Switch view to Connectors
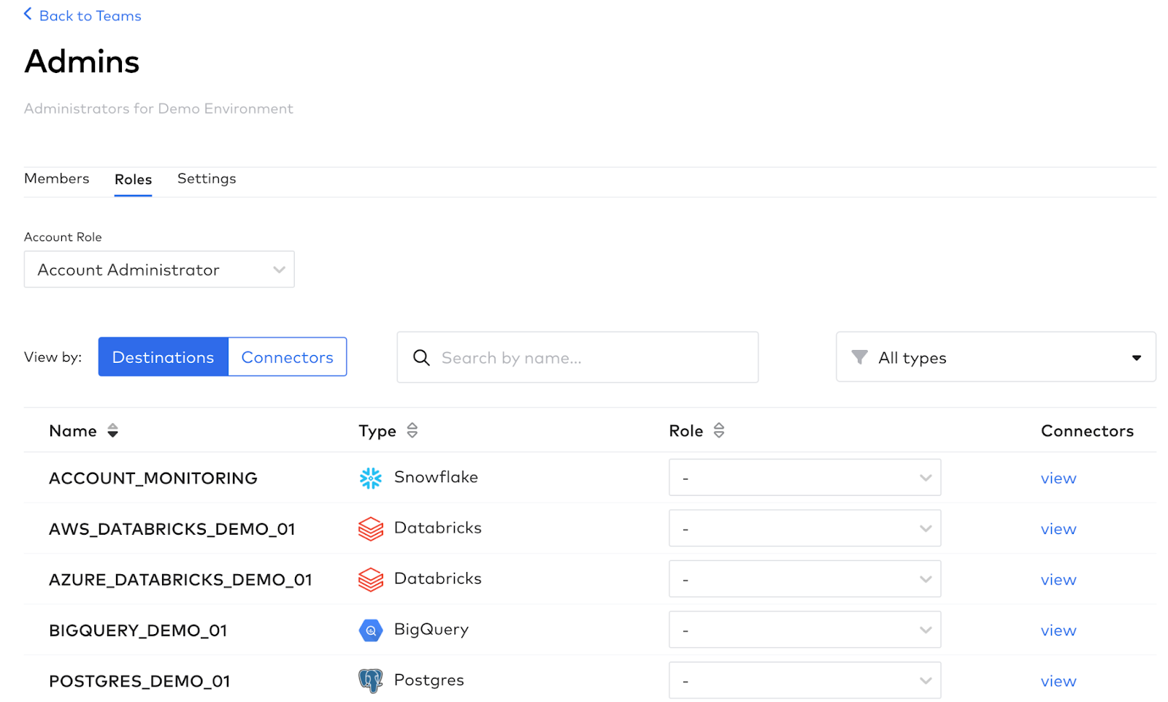The height and width of the screenshot is (702, 1168). pos(288,357)
